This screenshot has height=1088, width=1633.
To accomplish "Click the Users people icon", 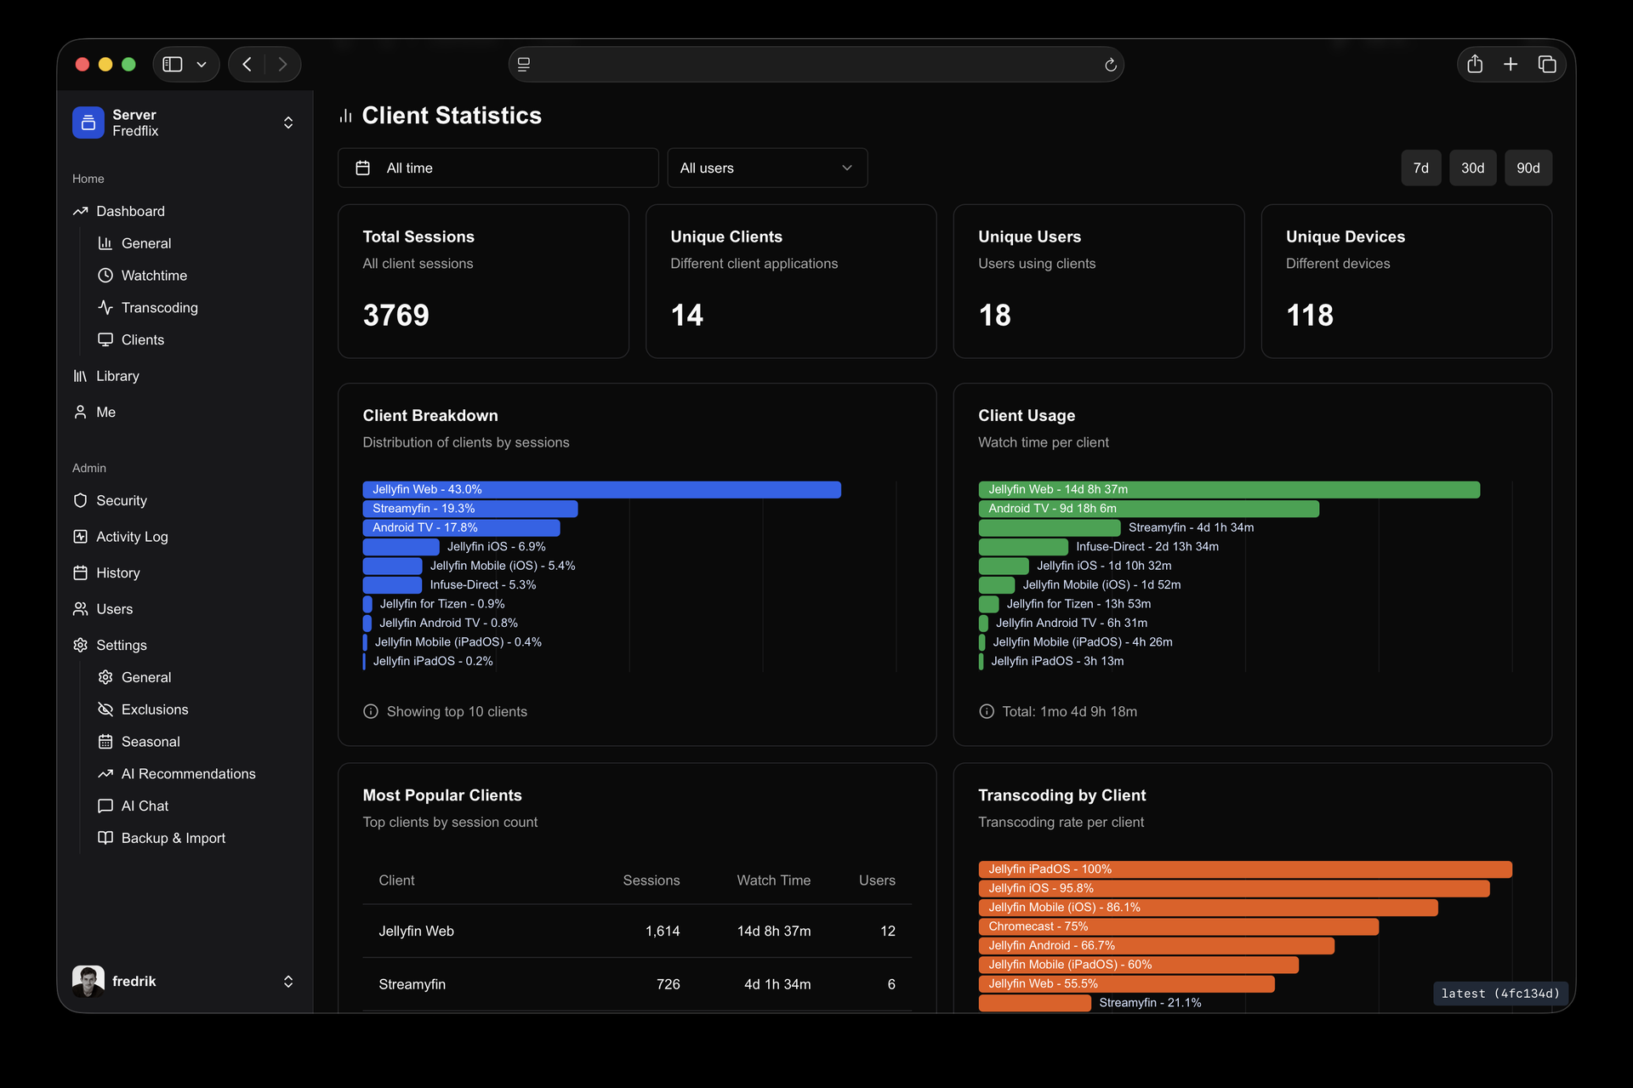I will click(x=80, y=609).
